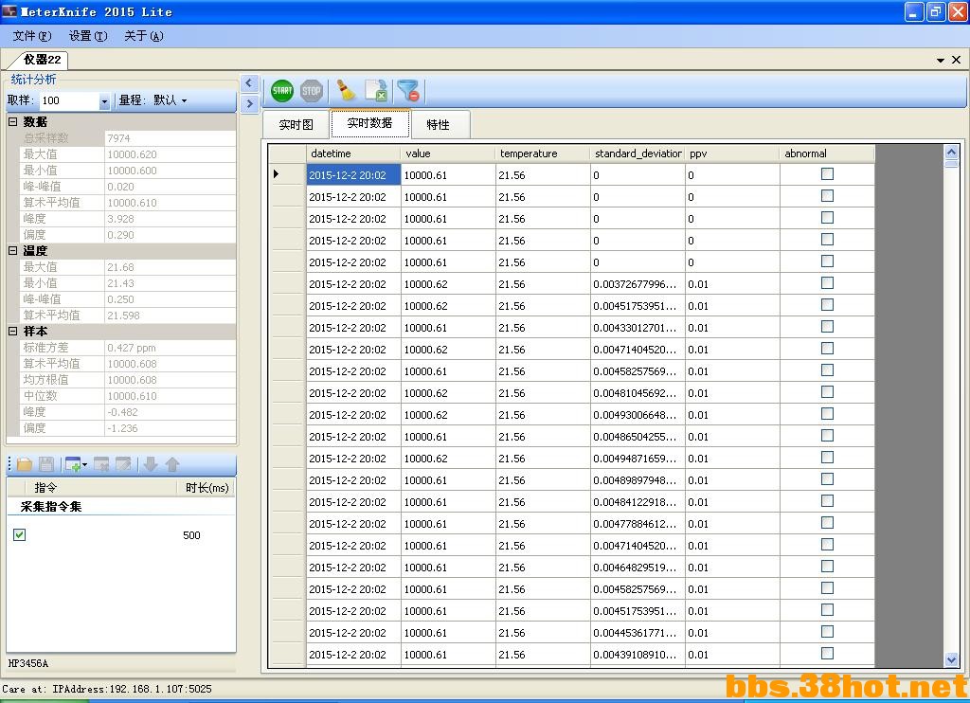Click the HP3456A instrument label

click(27, 663)
